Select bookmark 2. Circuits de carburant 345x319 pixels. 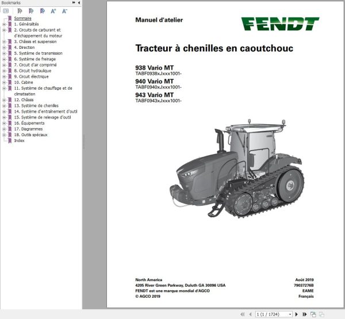pos(38,33)
